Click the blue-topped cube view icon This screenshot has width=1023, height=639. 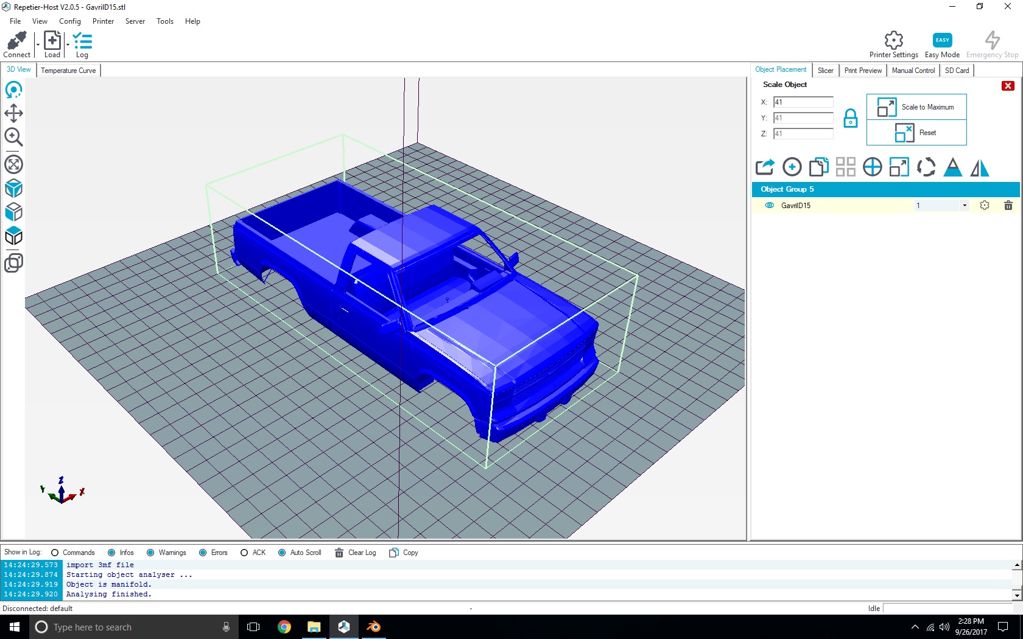click(x=13, y=236)
